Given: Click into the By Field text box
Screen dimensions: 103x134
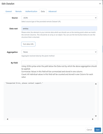Looking at the screenshot, I should (59, 63).
